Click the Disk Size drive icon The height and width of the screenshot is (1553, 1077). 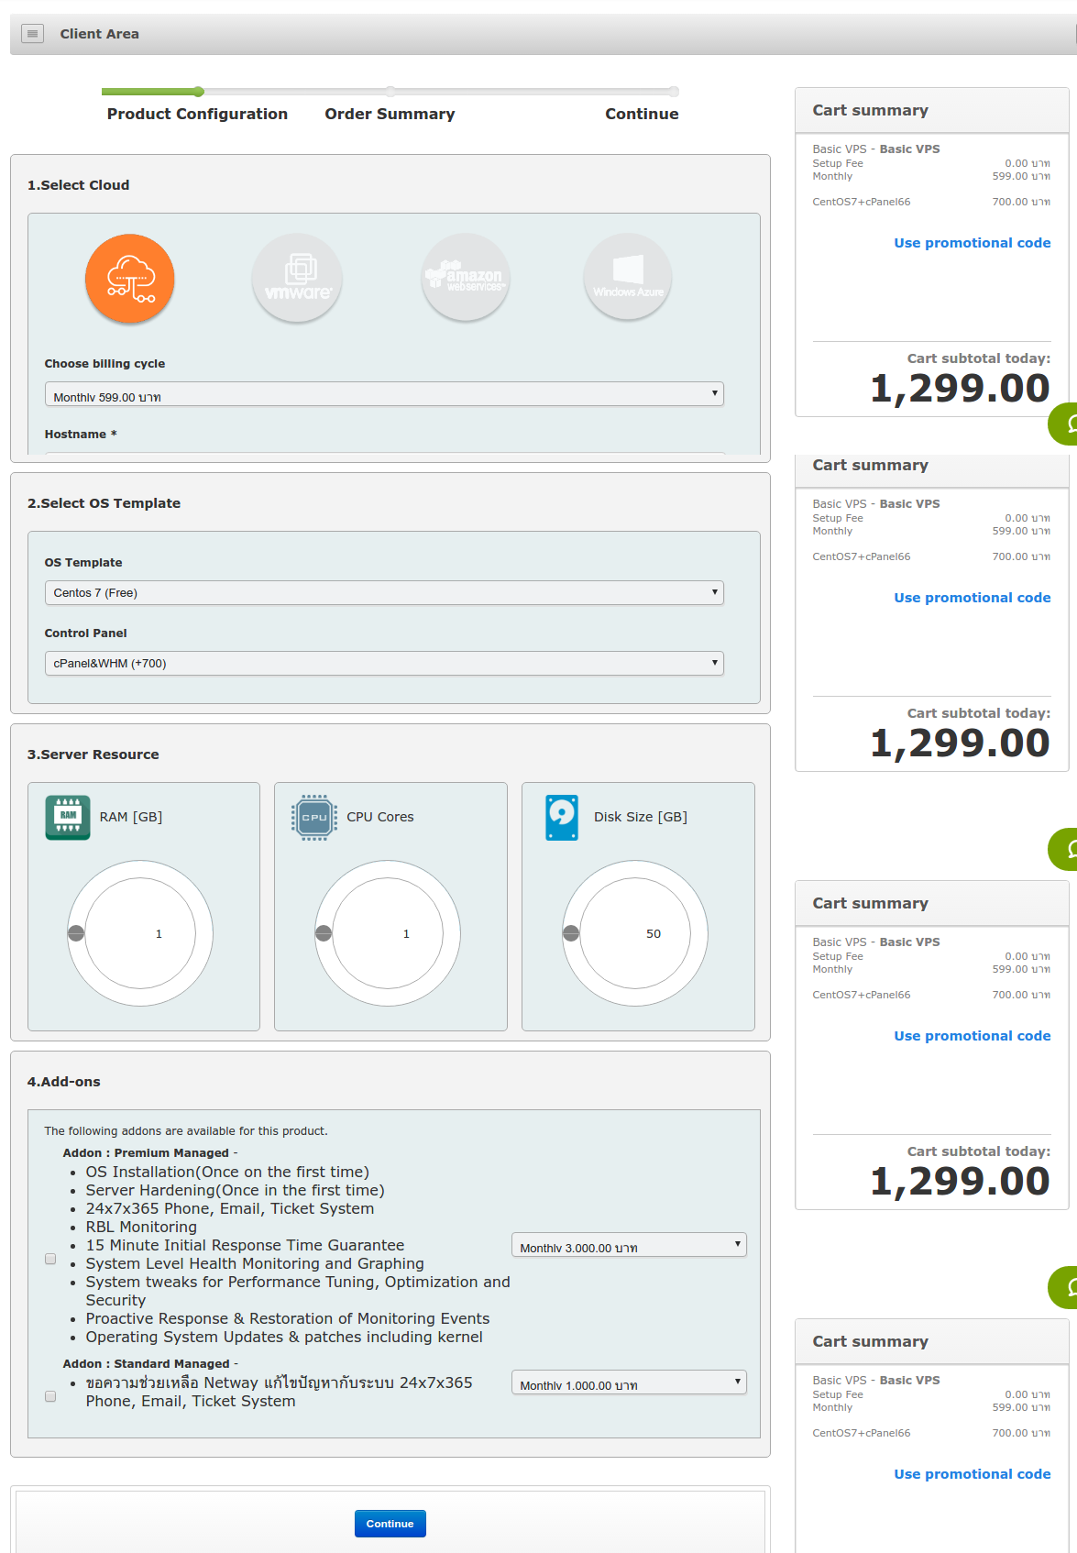click(x=562, y=817)
